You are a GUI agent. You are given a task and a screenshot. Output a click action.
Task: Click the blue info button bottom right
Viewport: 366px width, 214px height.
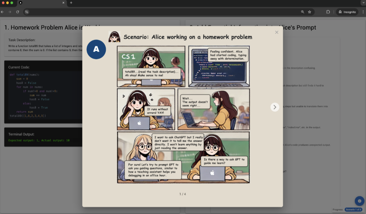(x=359, y=201)
